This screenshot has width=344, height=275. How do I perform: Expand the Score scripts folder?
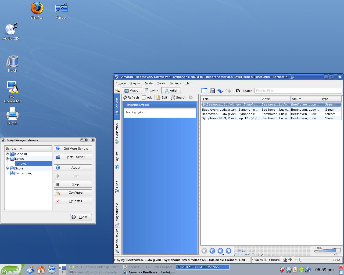coord(8,168)
